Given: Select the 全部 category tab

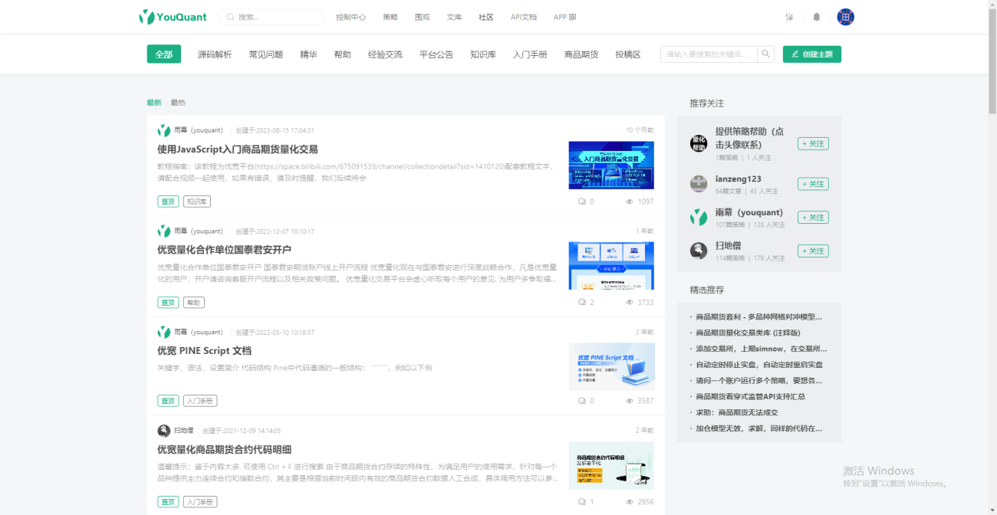Looking at the screenshot, I should click(x=164, y=54).
